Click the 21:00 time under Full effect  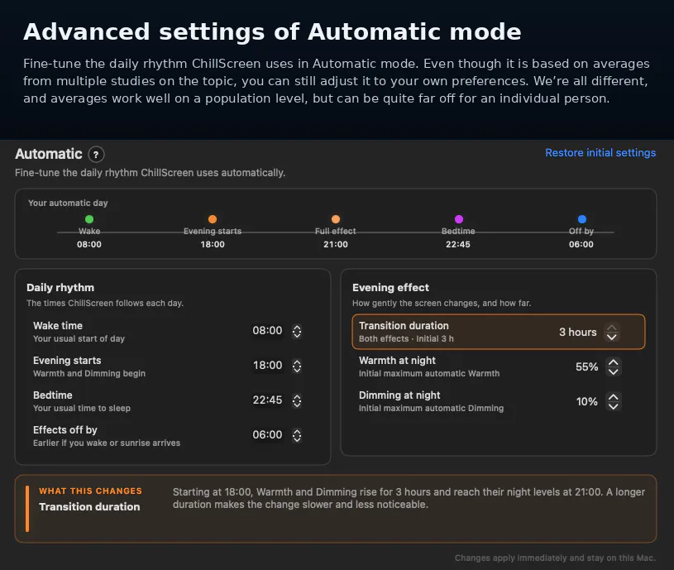[336, 245]
